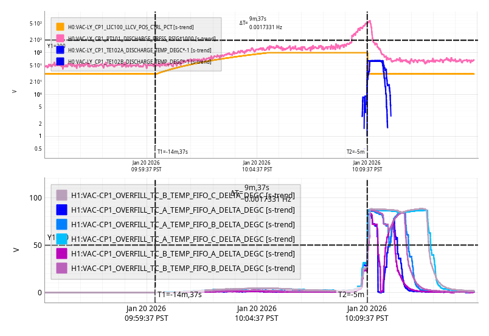Image resolution: width=489 pixels, height=336 pixels.
Task: Click the T2=-5m cursor label in top plot
Action: pyautogui.click(x=355, y=152)
